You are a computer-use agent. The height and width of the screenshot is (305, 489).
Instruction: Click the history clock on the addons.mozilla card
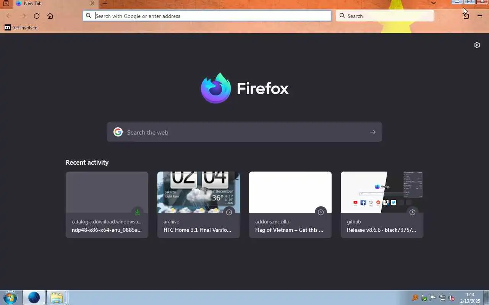[321, 212]
